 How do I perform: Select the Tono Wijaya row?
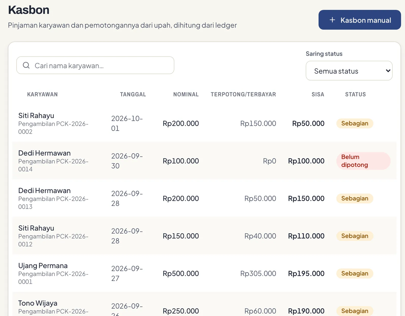pyautogui.click(x=204, y=304)
